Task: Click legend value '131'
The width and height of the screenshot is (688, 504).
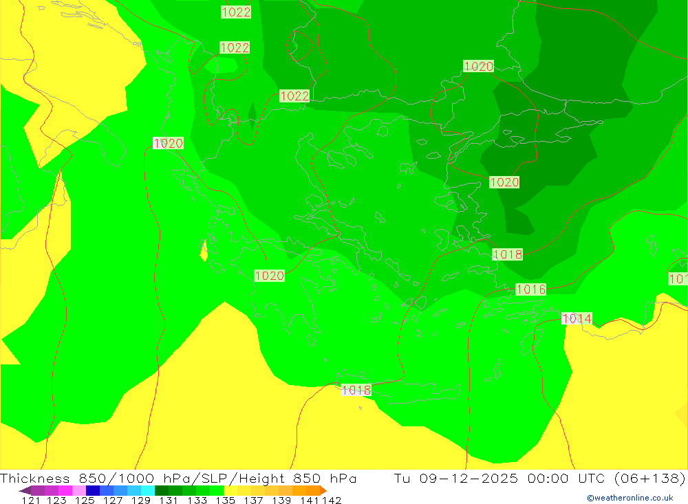Action: click(x=169, y=501)
